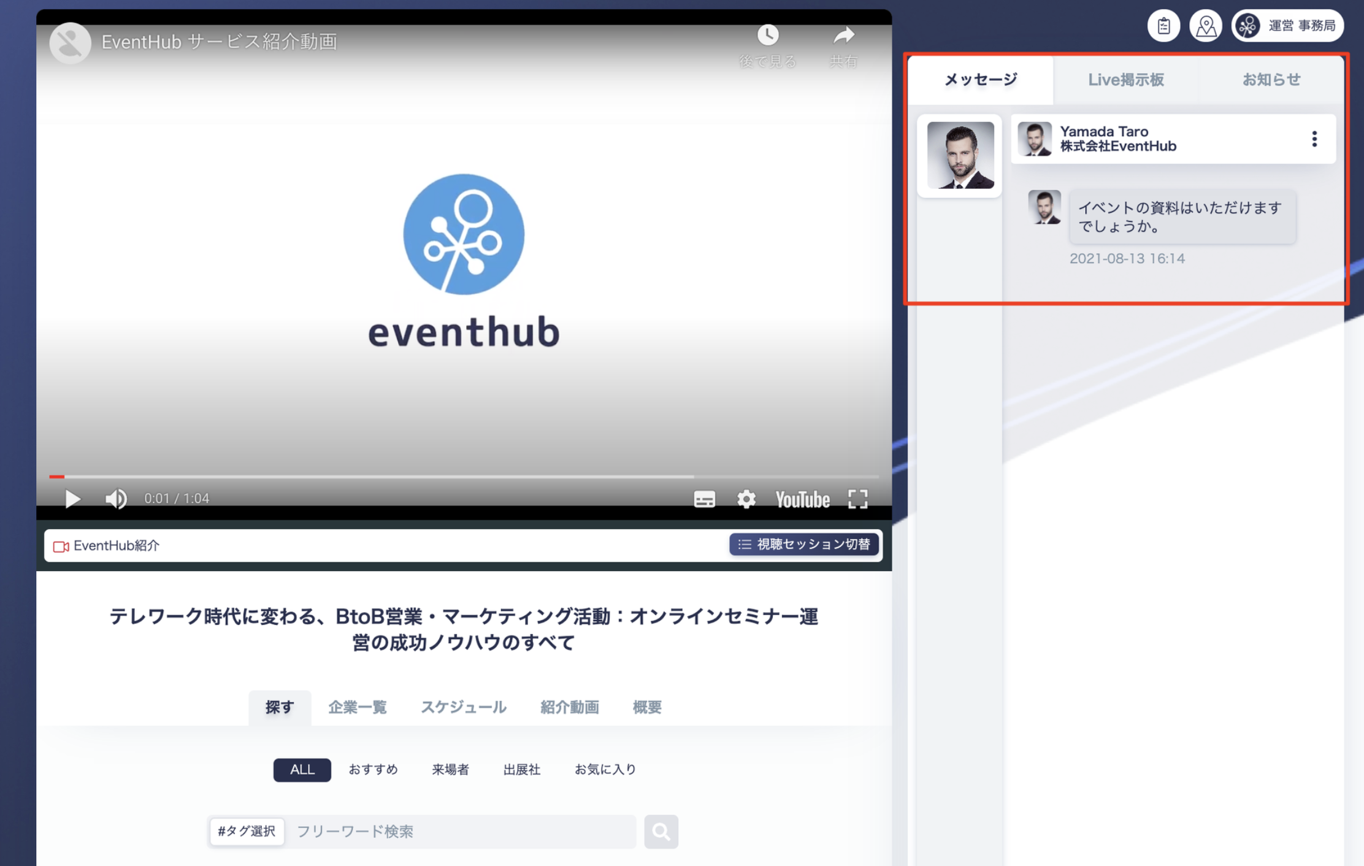Select the スケジュール tab

click(x=464, y=707)
